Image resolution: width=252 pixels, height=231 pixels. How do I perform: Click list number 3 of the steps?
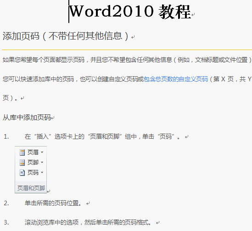click(x=6, y=223)
